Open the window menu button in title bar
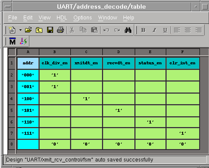Screen dimensions: 209x168 [x=8, y=6]
